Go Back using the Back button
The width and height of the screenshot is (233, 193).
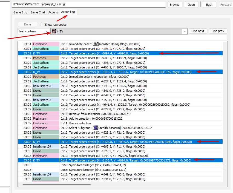pos(209,5)
